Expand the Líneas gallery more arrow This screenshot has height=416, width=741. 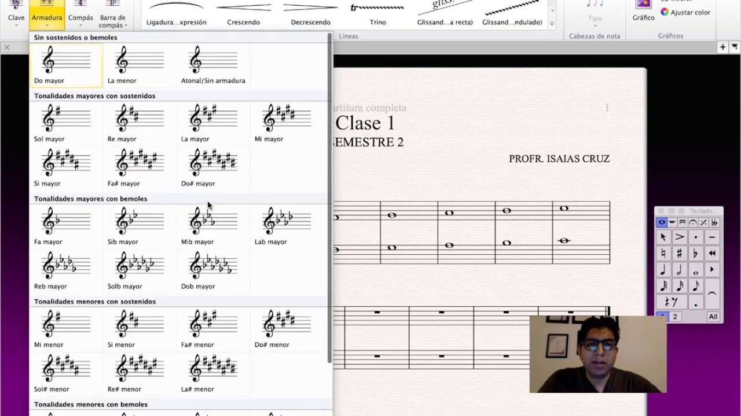[552, 24]
